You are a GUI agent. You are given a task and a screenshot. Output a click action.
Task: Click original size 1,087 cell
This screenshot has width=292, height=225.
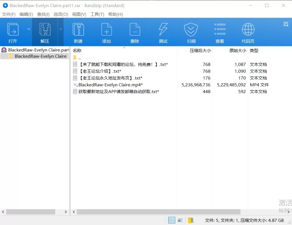pos(240,65)
